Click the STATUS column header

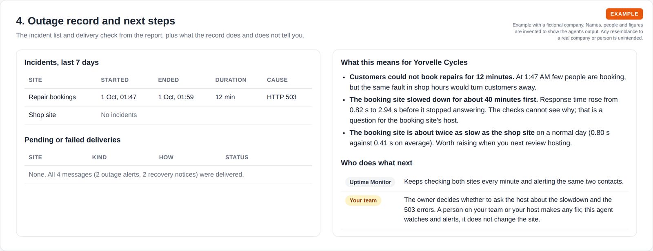[x=237, y=158]
